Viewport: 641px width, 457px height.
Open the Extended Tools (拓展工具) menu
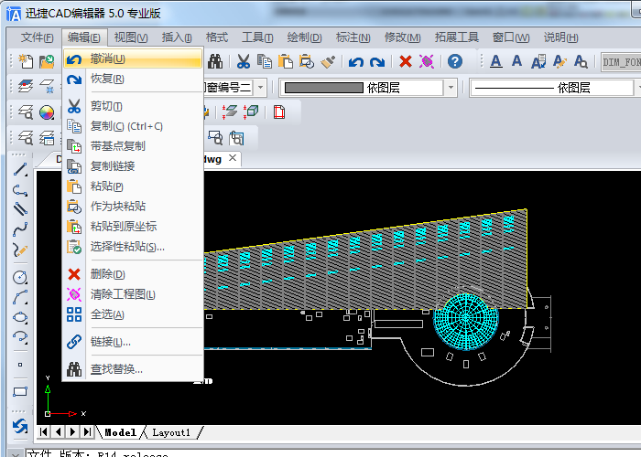457,37
